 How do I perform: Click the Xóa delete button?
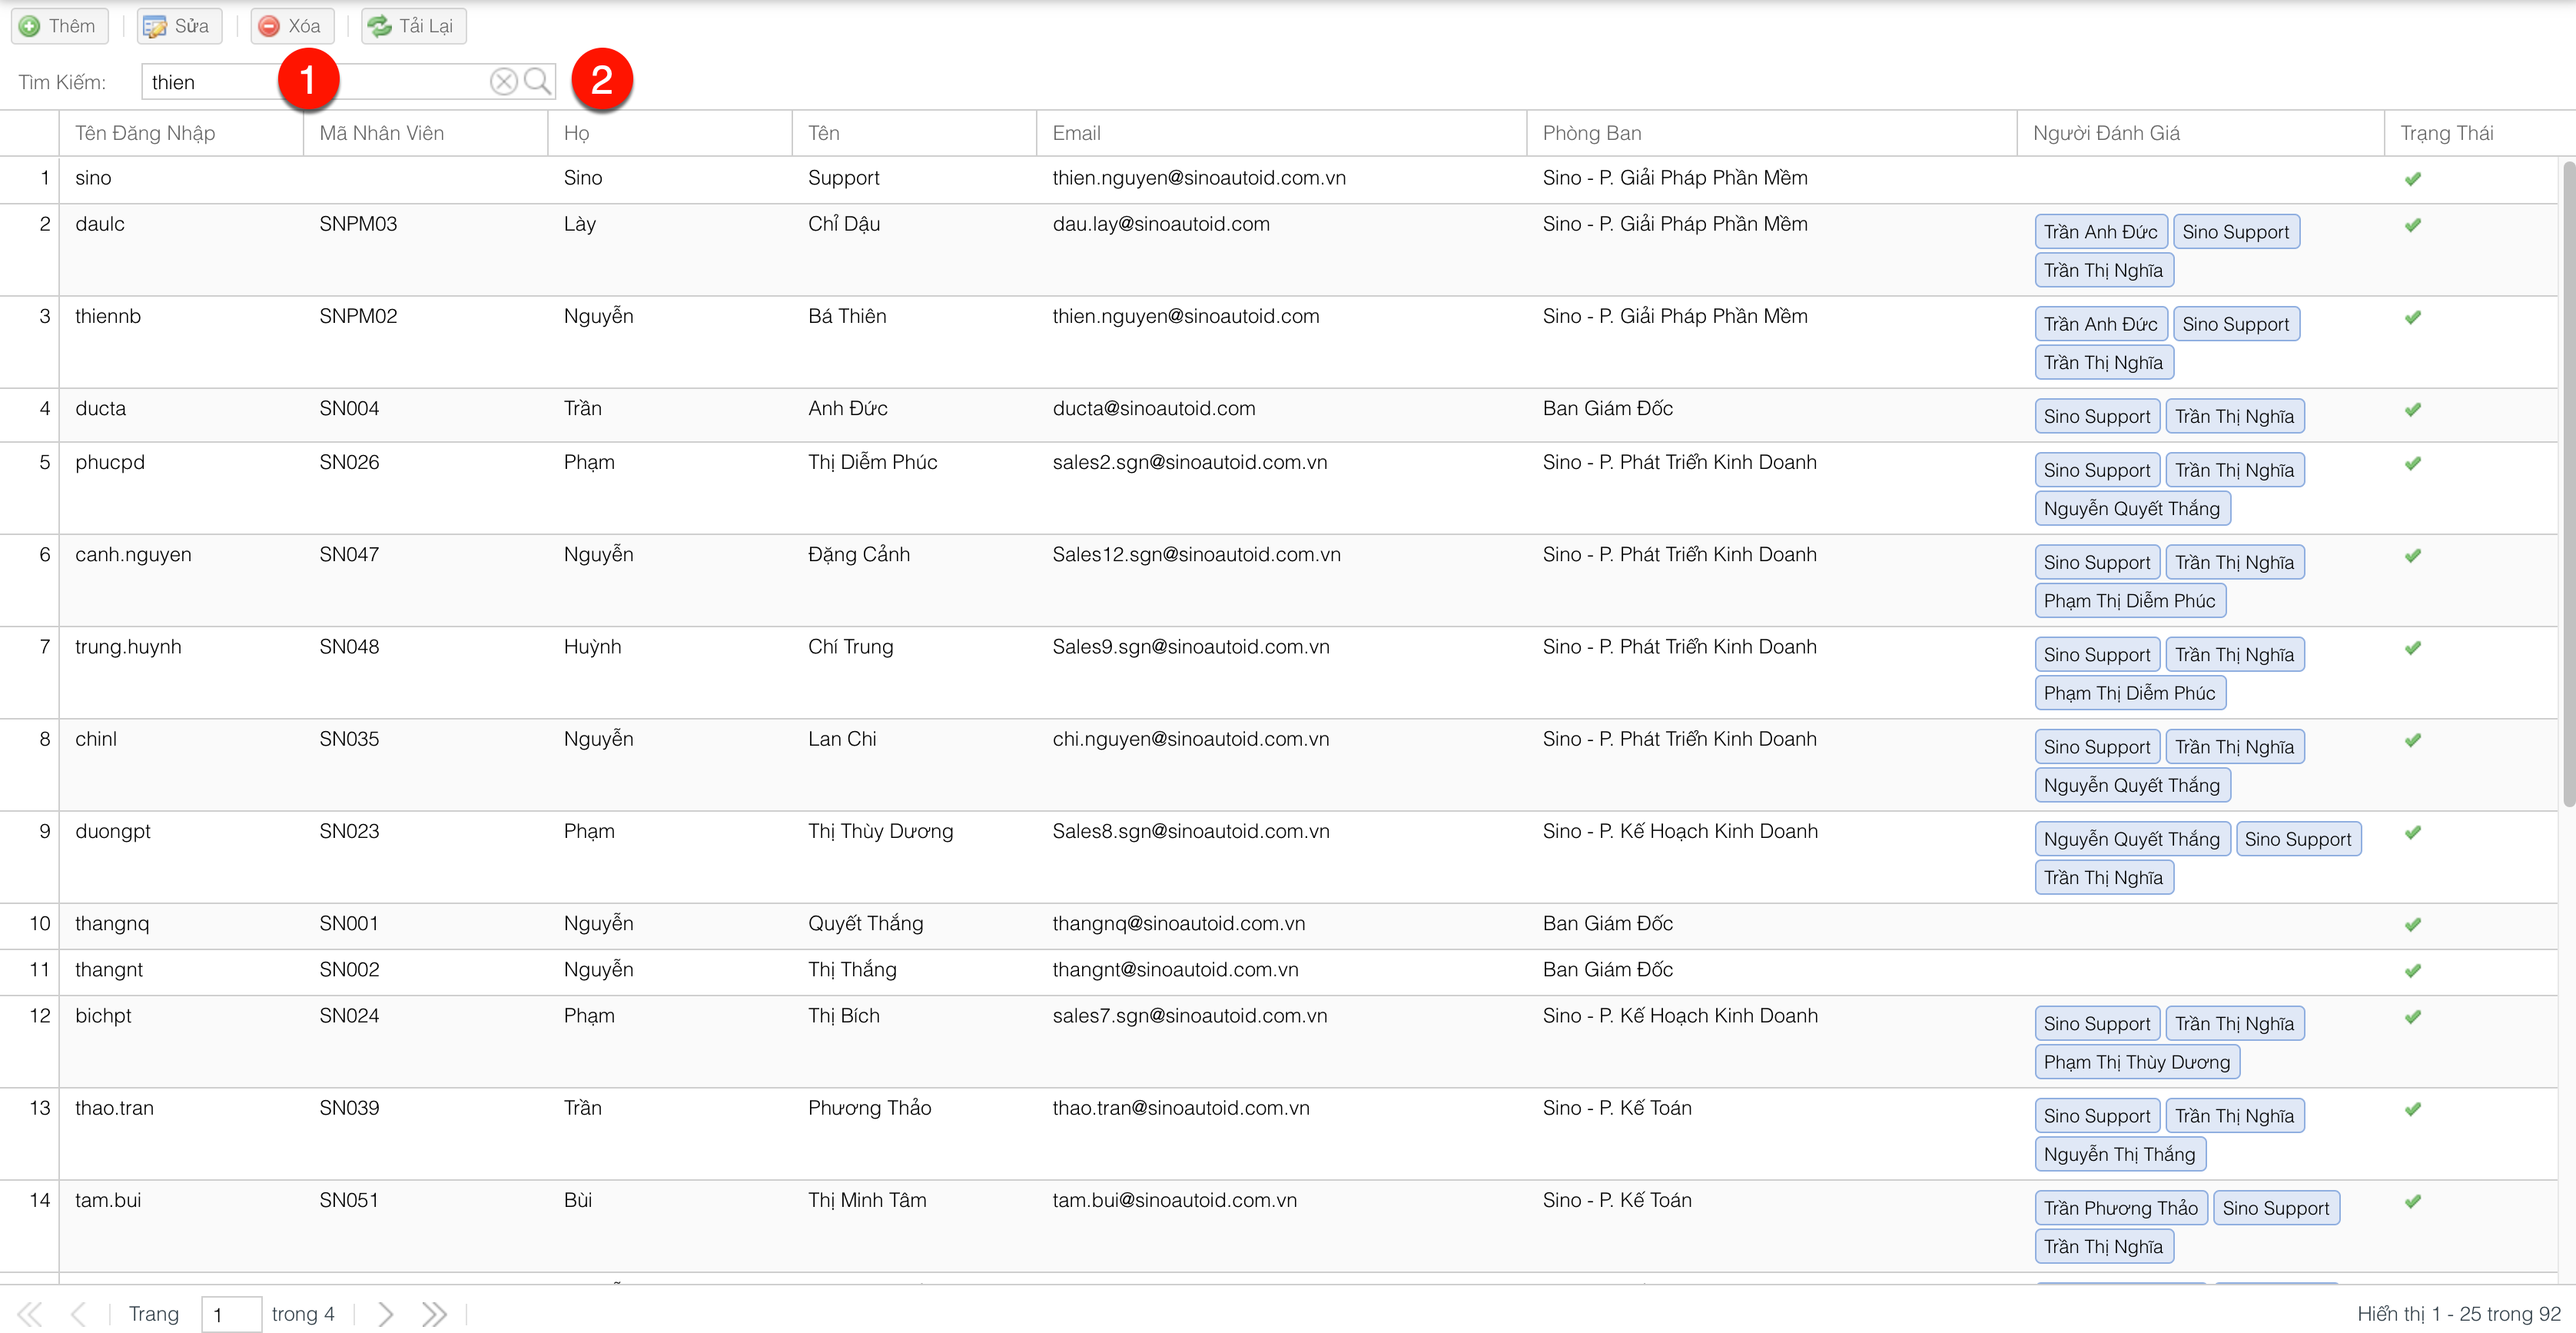(291, 26)
